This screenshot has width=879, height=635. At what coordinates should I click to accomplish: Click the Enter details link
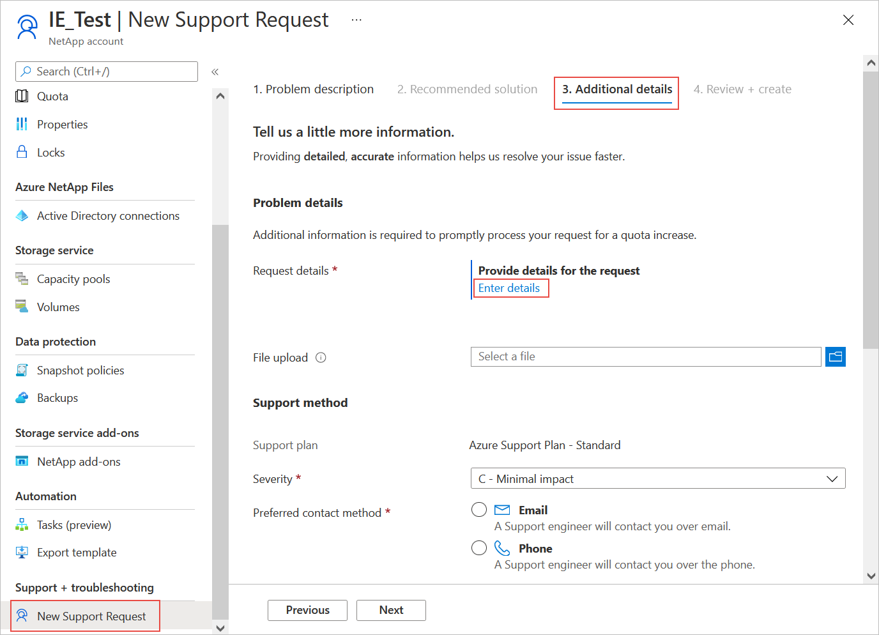pos(510,287)
